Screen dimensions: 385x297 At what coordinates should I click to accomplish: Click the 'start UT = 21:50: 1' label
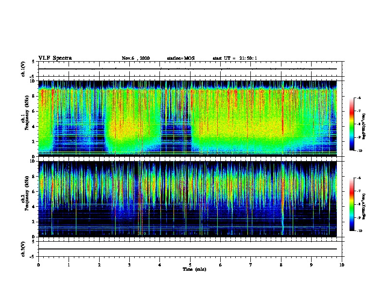[x=235, y=58]
